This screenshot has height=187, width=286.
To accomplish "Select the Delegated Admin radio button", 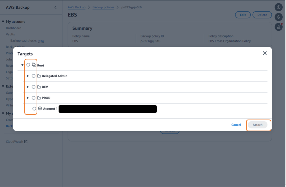I will [34, 76].
